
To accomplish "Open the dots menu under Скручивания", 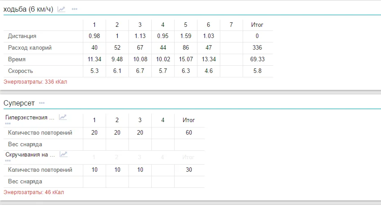I will [8, 160].
